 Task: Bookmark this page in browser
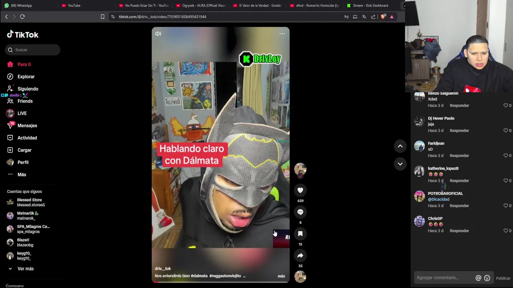coord(103,17)
